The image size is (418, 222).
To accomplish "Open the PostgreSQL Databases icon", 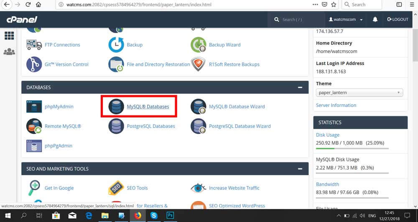I will point(116,126).
